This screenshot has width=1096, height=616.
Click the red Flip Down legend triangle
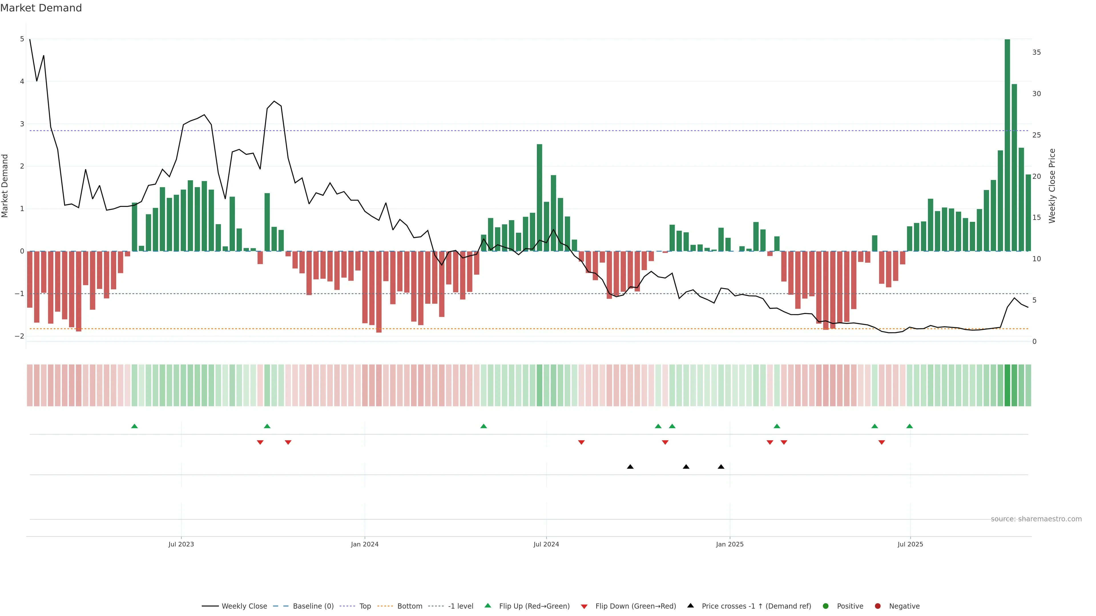584,607
